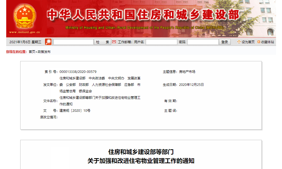Open 政策发布 in the breadcrumb

(44, 52)
